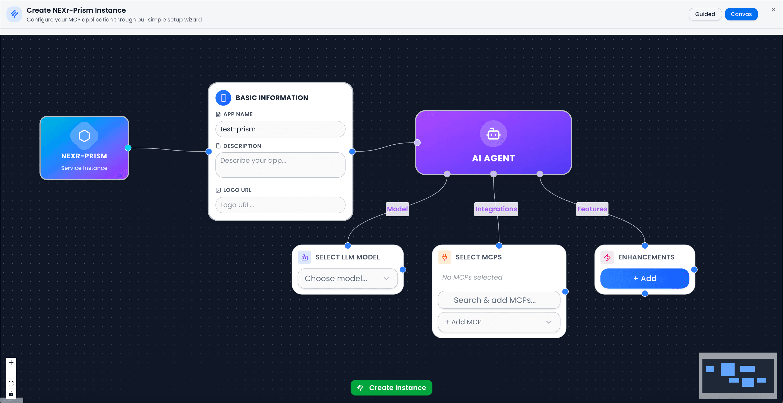Click the zoom in plus control
The image size is (783, 403).
(x=11, y=363)
